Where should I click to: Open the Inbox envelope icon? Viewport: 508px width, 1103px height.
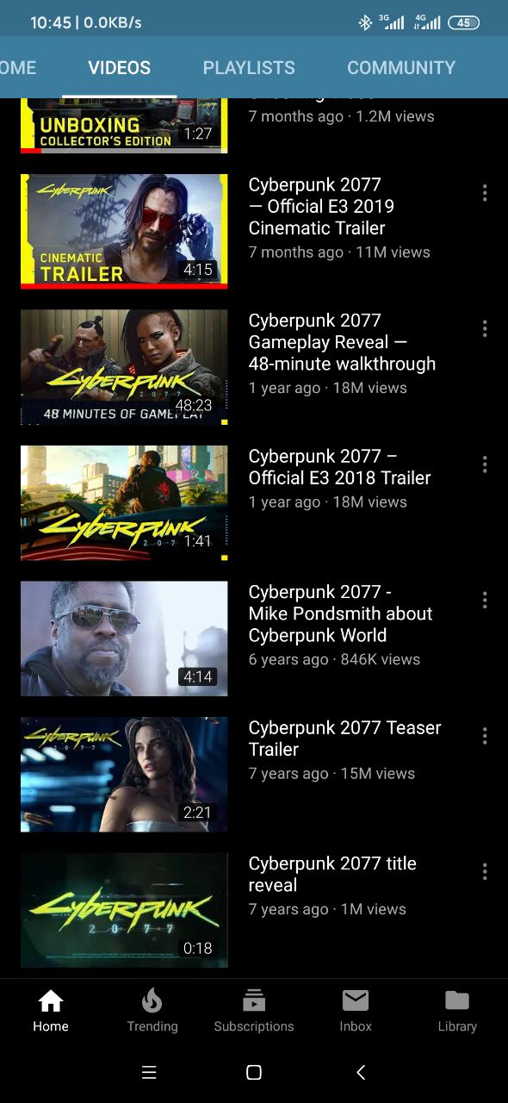coord(356,1000)
